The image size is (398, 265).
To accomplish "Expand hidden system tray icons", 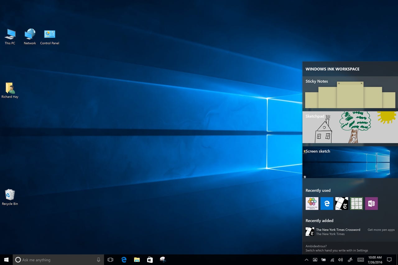I will [306, 259].
